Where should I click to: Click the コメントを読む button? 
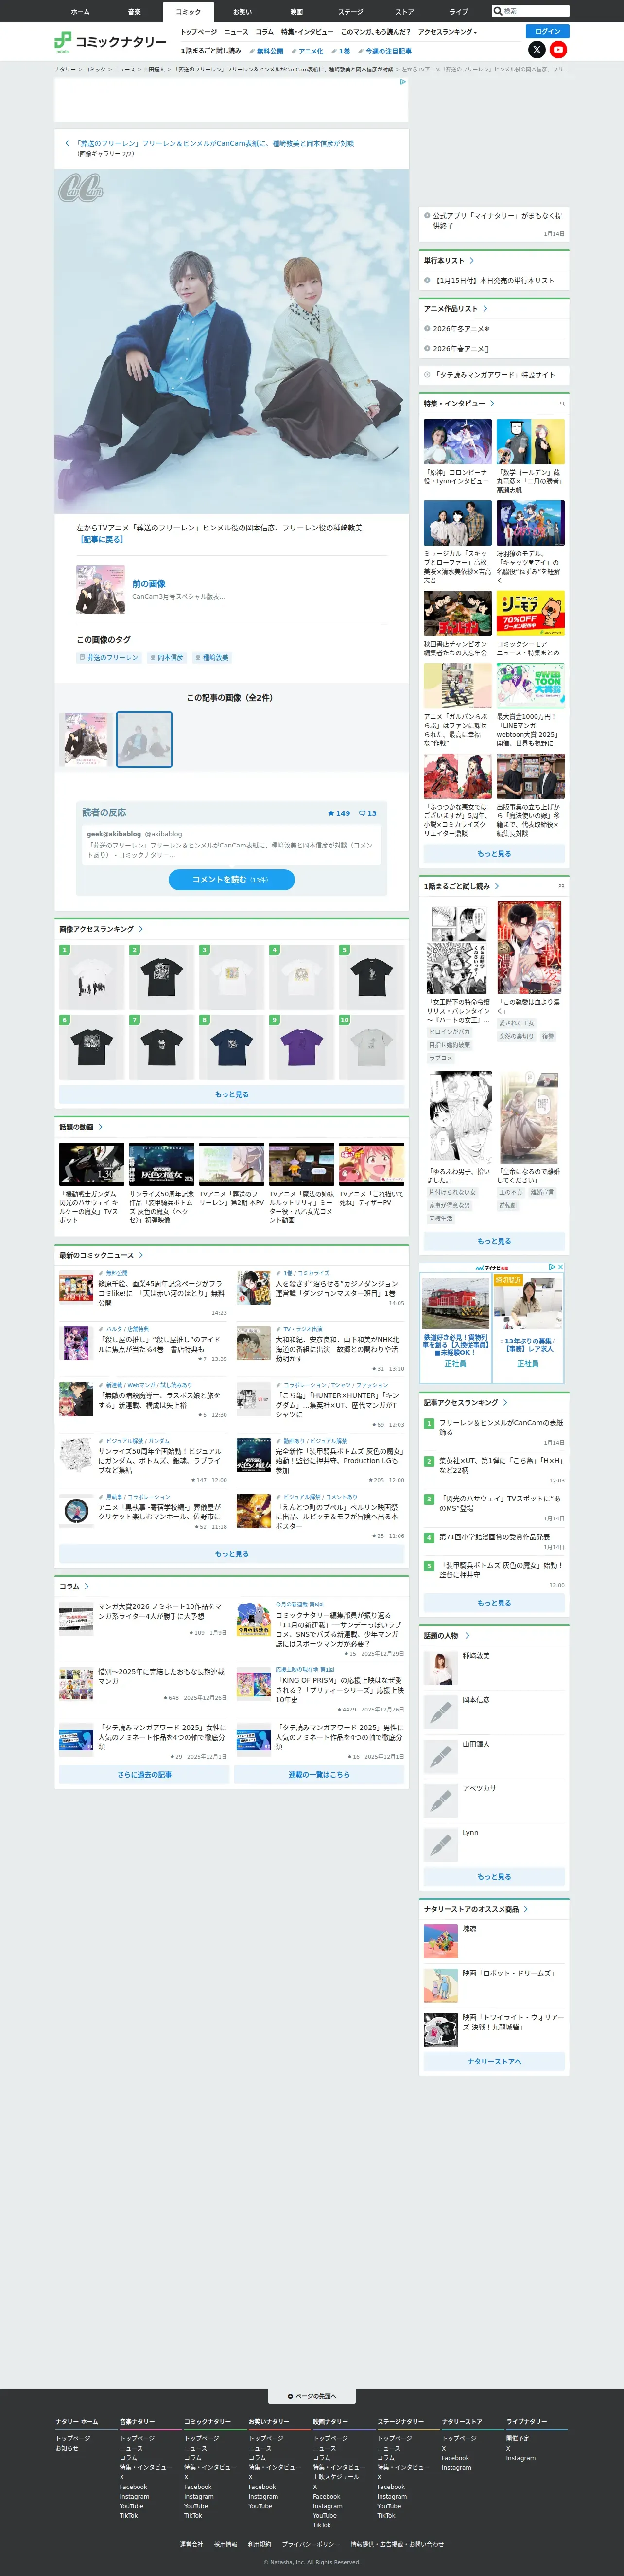coord(231,879)
